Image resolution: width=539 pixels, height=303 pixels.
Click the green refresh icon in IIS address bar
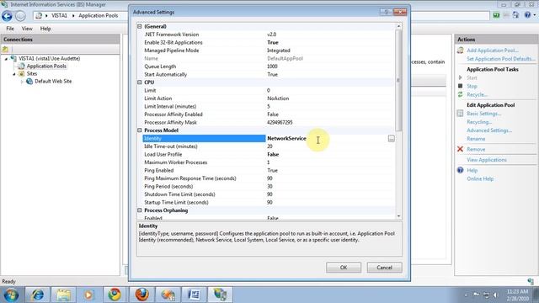496,15
